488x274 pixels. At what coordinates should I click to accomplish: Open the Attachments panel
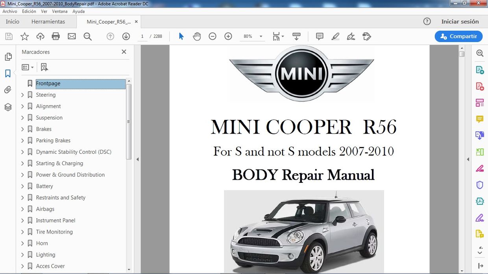point(8,90)
